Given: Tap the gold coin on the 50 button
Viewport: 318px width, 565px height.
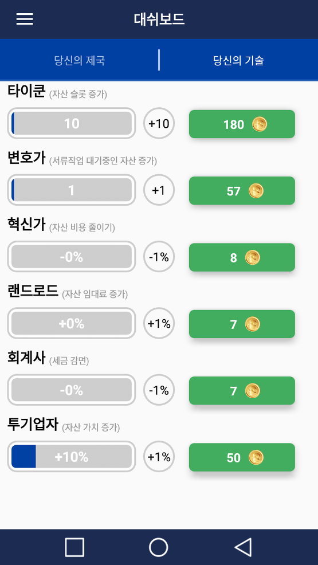Looking at the screenshot, I should coord(256,457).
